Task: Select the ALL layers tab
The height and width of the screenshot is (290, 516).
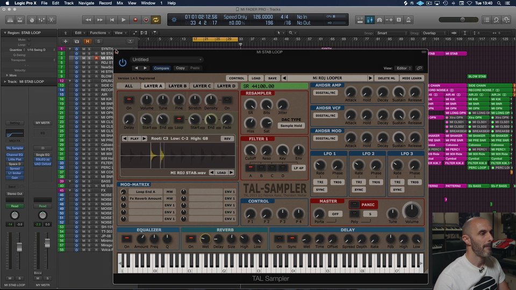Action: (128, 86)
